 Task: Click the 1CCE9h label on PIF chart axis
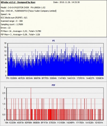(x=12, y=123)
